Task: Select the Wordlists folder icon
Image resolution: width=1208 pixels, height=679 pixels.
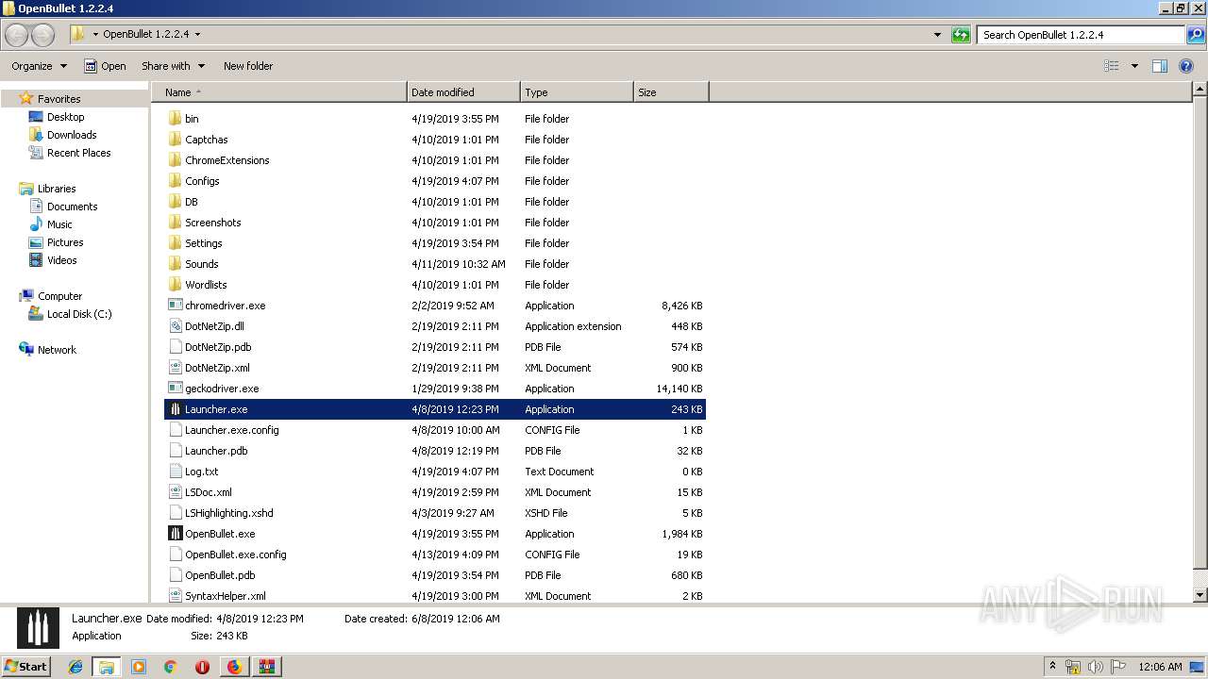Action: [x=175, y=285]
